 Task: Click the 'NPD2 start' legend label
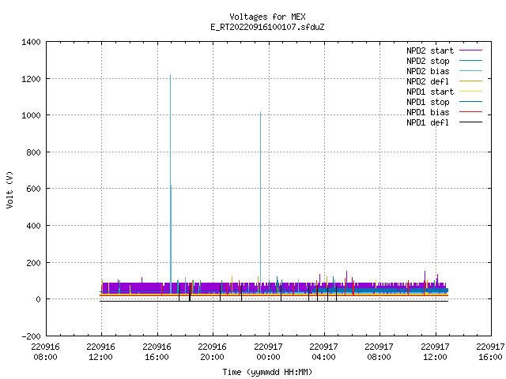tap(430, 51)
